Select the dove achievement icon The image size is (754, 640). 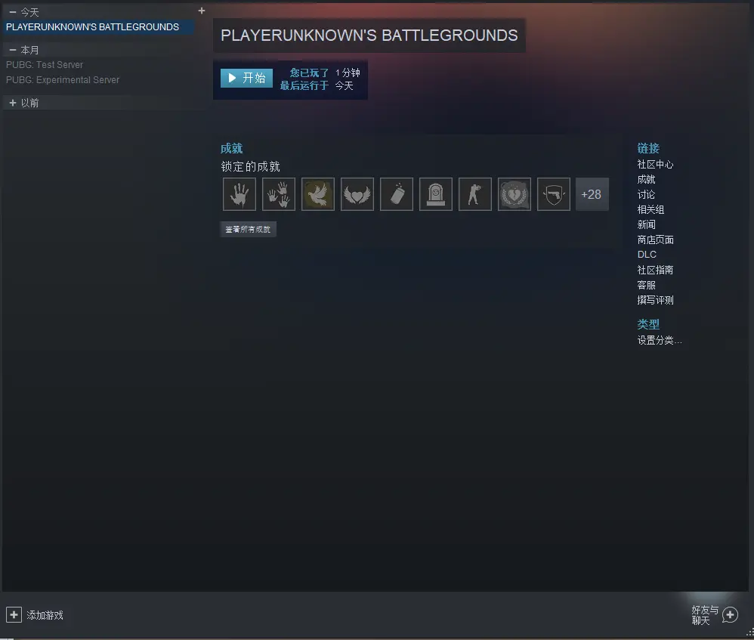(x=318, y=194)
